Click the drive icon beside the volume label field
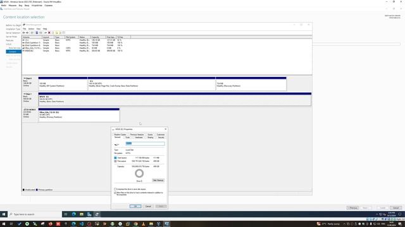 pyautogui.click(x=116, y=144)
